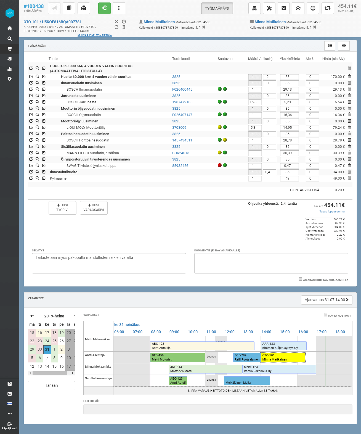Open the settings gear in the sidebar
Screen dimensions: 361x434
point(10,79)
